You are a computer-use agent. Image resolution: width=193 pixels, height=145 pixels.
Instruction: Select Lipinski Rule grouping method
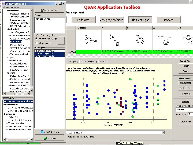click(16, 60)
